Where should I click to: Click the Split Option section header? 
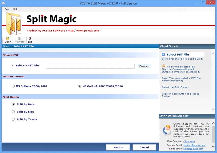pyautogui.click(x=80, y=97)
